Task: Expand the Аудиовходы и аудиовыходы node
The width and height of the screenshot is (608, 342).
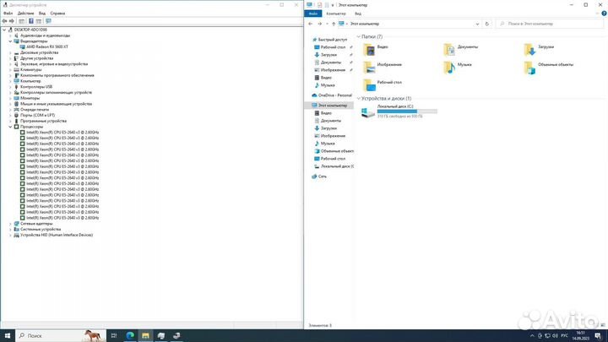Action: 10,35
